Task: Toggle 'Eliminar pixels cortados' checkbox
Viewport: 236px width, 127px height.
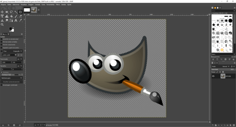Action: 1,42
